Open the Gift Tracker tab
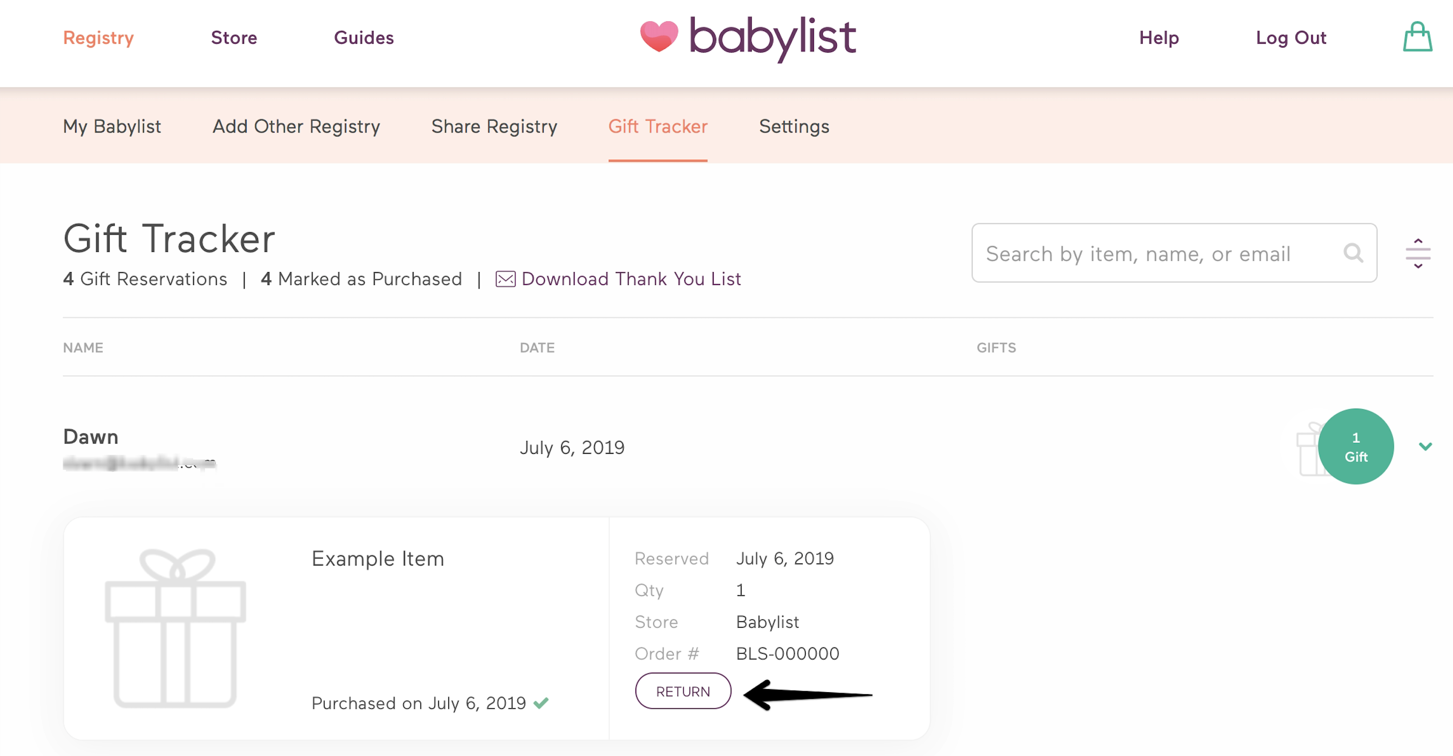 pos(658,126)
